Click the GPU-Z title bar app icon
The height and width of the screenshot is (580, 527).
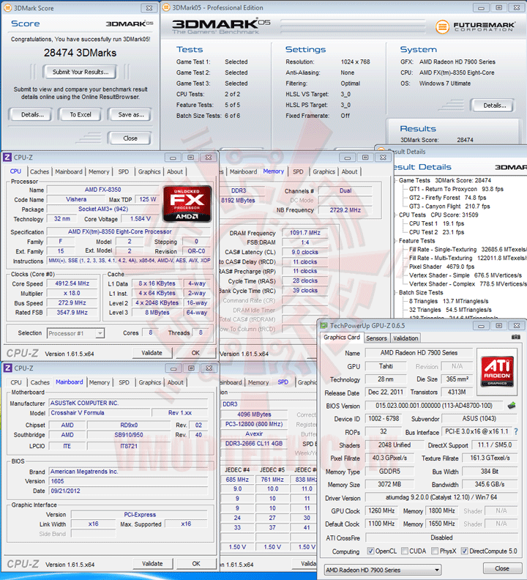[x=324, y=325]
